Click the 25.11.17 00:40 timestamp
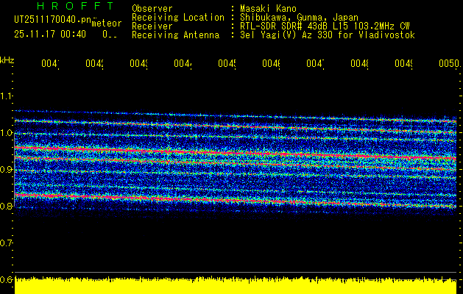 pyautogui.click(x=50, y=34)
